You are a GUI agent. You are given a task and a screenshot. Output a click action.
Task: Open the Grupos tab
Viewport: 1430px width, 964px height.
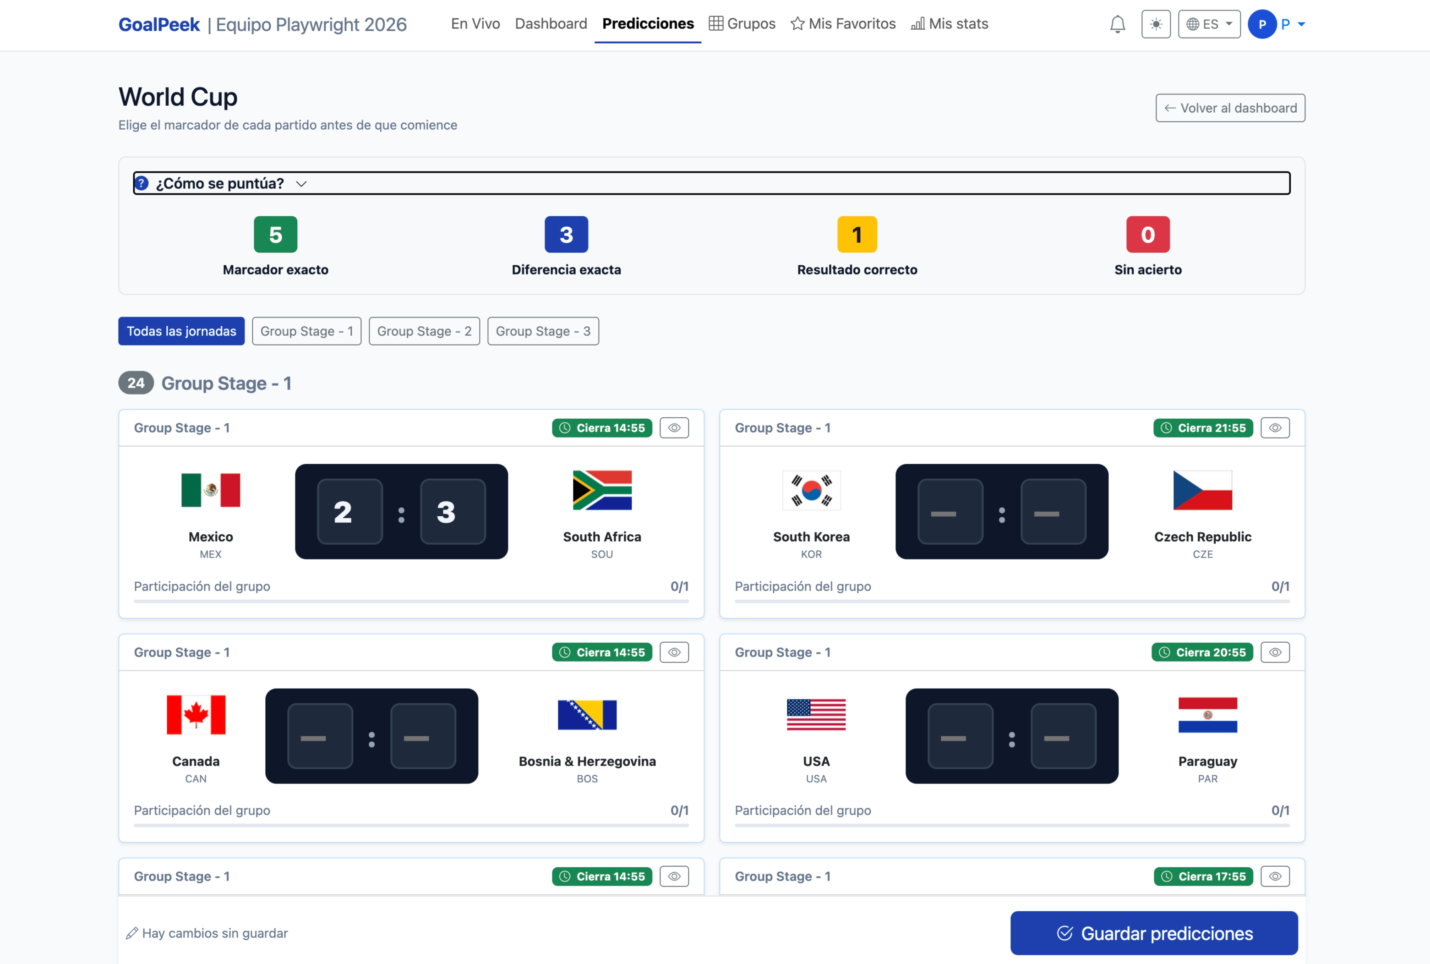coord(742,24)
